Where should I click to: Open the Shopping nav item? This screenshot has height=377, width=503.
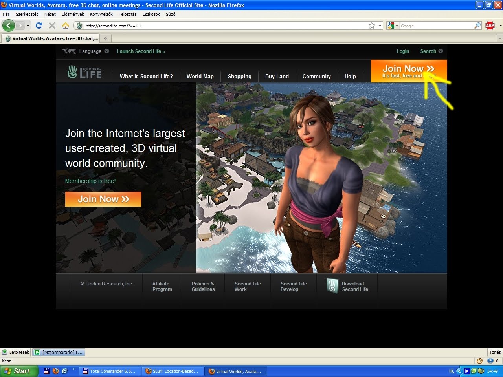click(x=240, y=76)
